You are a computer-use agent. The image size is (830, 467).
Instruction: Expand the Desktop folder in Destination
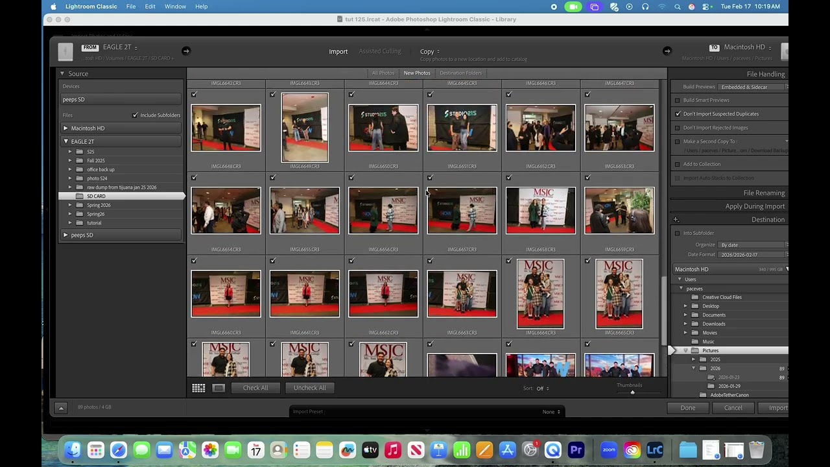685,306
